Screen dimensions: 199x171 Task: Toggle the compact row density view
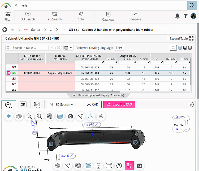coord(180,48)
